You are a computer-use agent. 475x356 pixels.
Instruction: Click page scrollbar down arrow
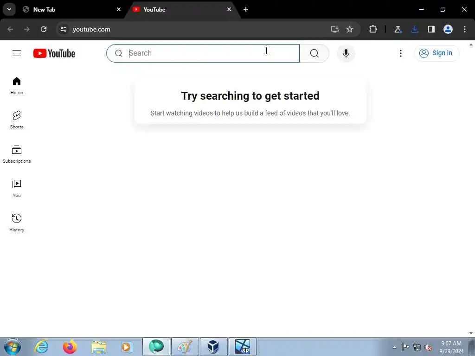[x=471, y=333]
